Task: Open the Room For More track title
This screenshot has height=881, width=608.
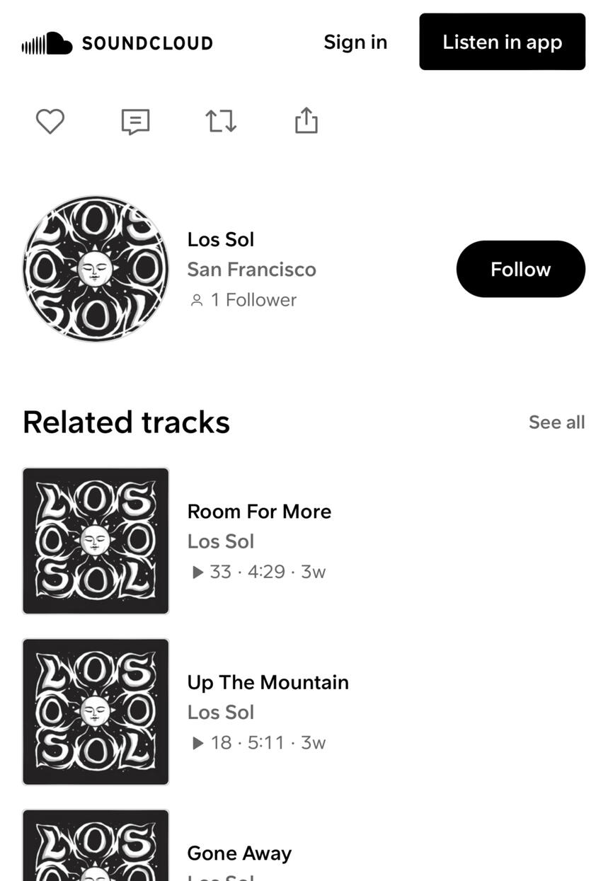Action: pyautogui.click(x=259, y=512)
